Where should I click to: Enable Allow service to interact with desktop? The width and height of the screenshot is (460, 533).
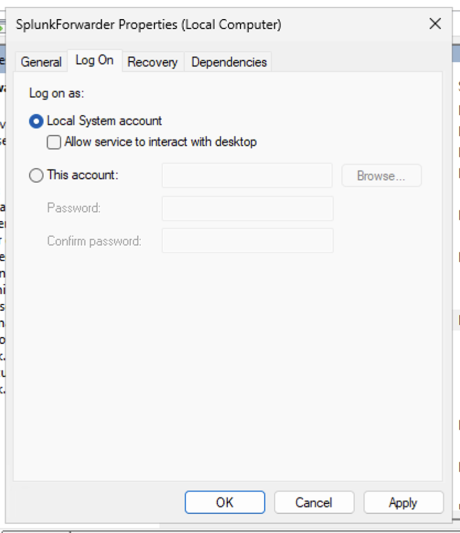[x=54, y=142]
